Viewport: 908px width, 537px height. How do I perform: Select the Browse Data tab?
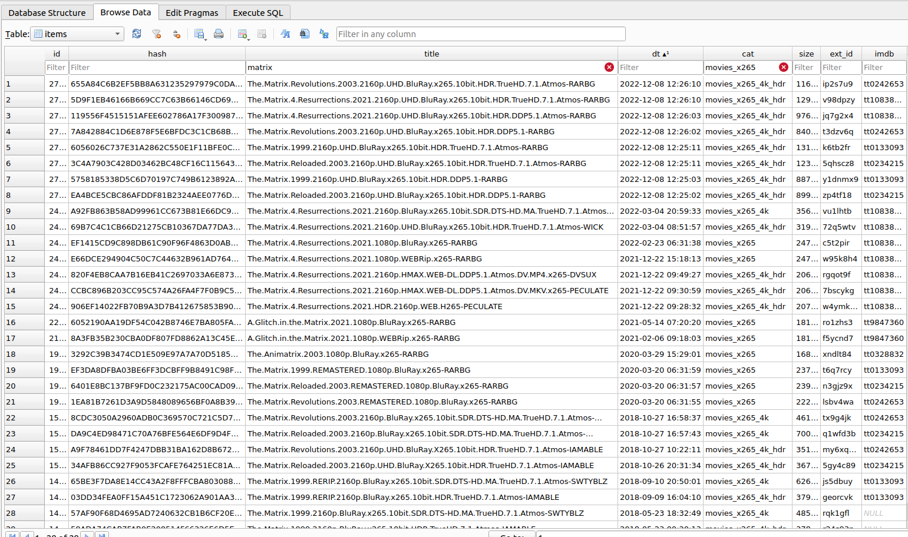[126, 12]
